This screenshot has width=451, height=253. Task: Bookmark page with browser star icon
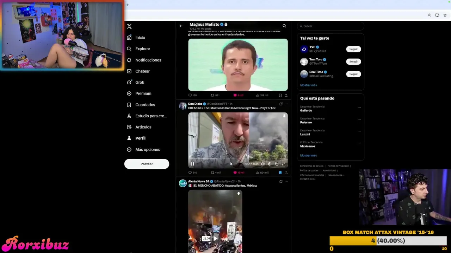(445, 15)
